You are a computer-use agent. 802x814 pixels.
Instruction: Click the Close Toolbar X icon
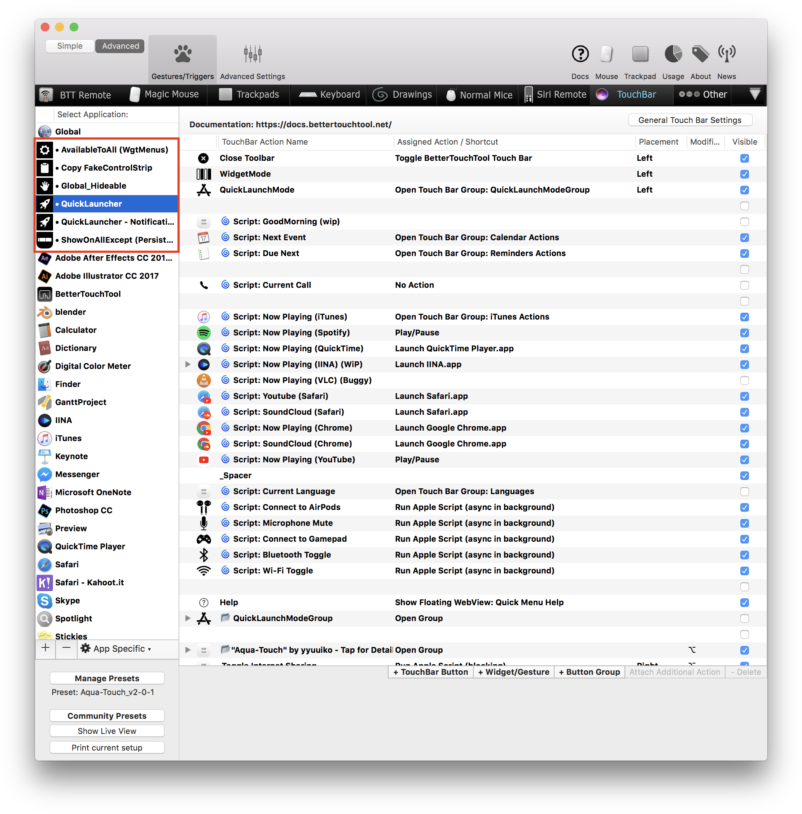pos(203,158)
